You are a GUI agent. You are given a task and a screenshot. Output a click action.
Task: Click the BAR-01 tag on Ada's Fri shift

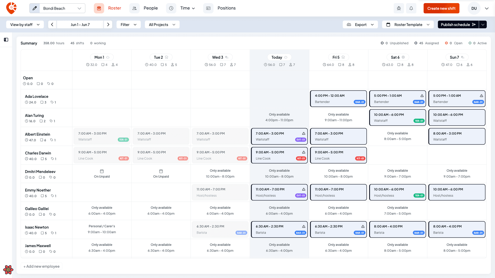click(359, 102)
